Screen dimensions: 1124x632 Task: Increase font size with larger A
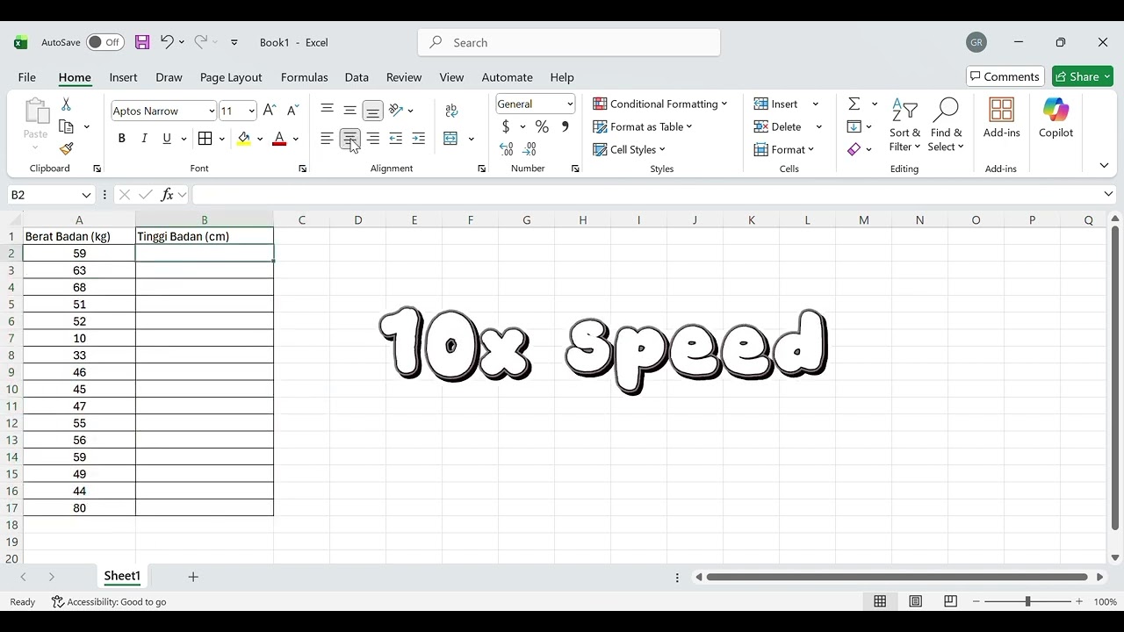pyautogui.click(x=270, y=111)
